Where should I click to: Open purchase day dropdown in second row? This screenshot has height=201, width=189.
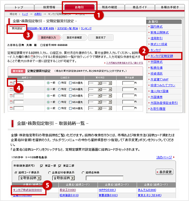pos(107,89)
